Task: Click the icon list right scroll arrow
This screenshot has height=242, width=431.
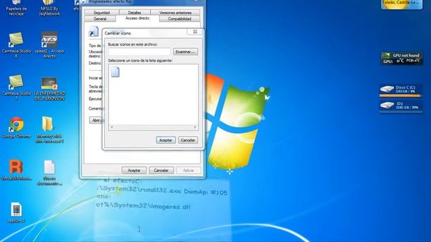Action: tap(195, 127)
